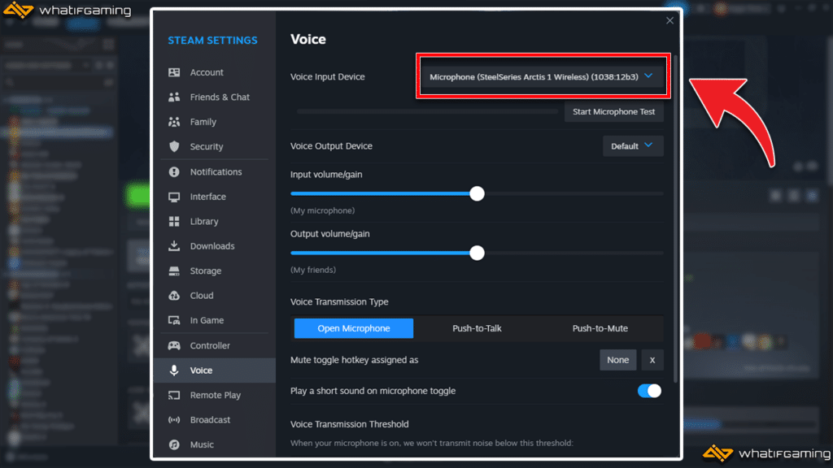833x468 pixels.
Task: Open Storage settings section
Action: click(x=215, y=271)
